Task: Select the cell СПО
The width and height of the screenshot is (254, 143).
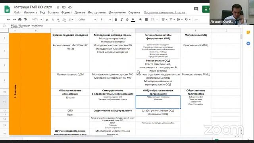Action: 70,110
